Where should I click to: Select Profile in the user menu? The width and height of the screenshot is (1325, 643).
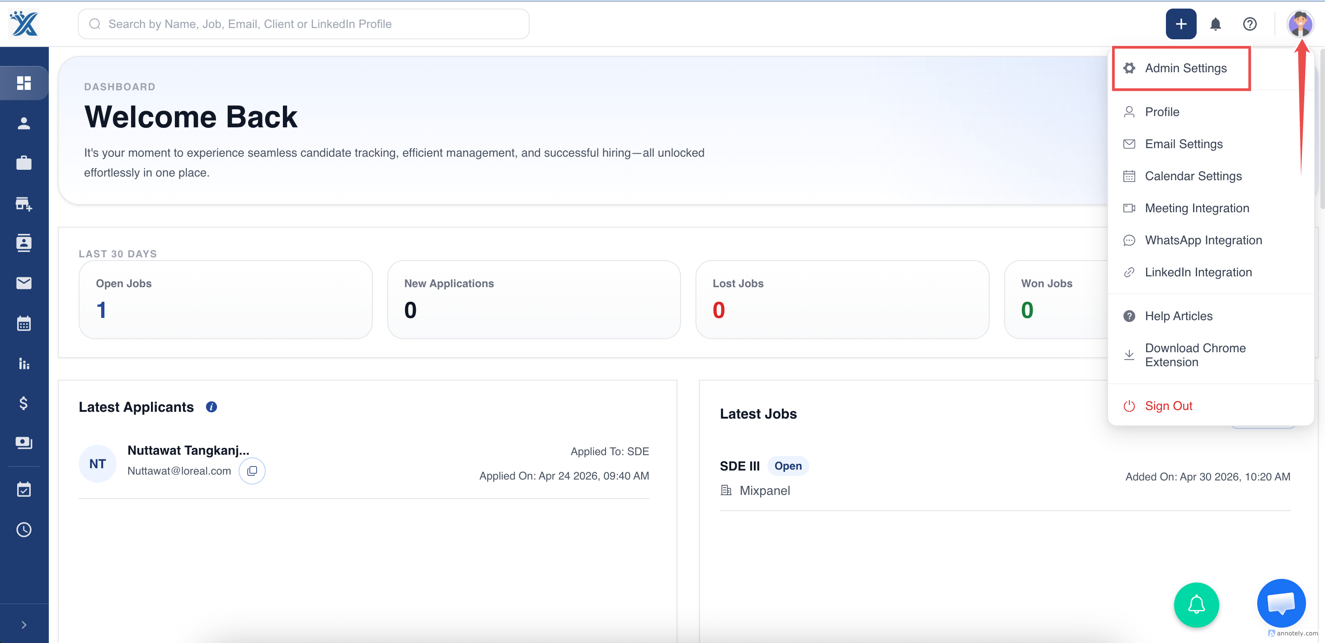point(1211,112)
